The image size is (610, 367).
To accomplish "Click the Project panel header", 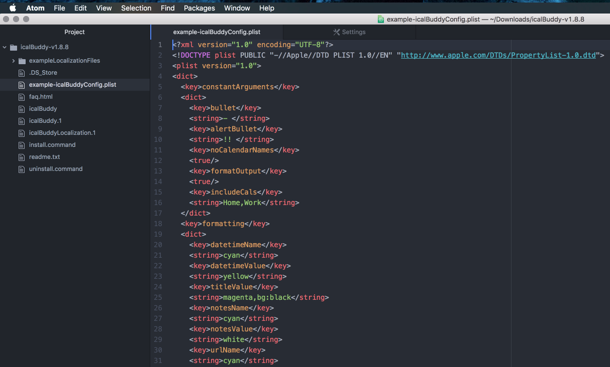I will tap(75, 32).
